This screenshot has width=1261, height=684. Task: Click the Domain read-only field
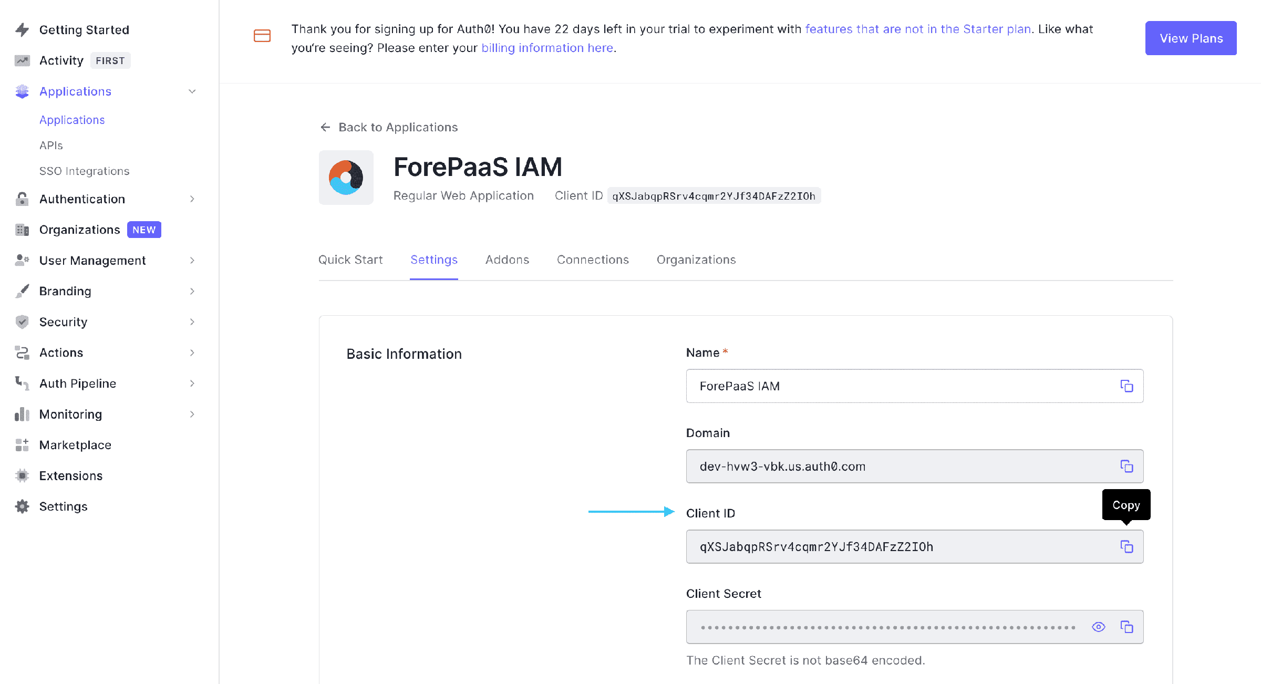tap(915, 467)
